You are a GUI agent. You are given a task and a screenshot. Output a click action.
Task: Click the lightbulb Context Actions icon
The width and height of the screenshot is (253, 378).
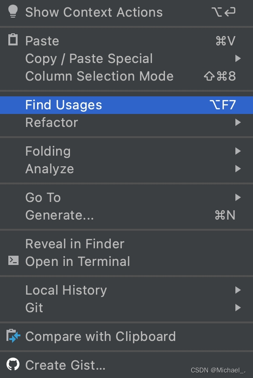[x=13, y=11]
